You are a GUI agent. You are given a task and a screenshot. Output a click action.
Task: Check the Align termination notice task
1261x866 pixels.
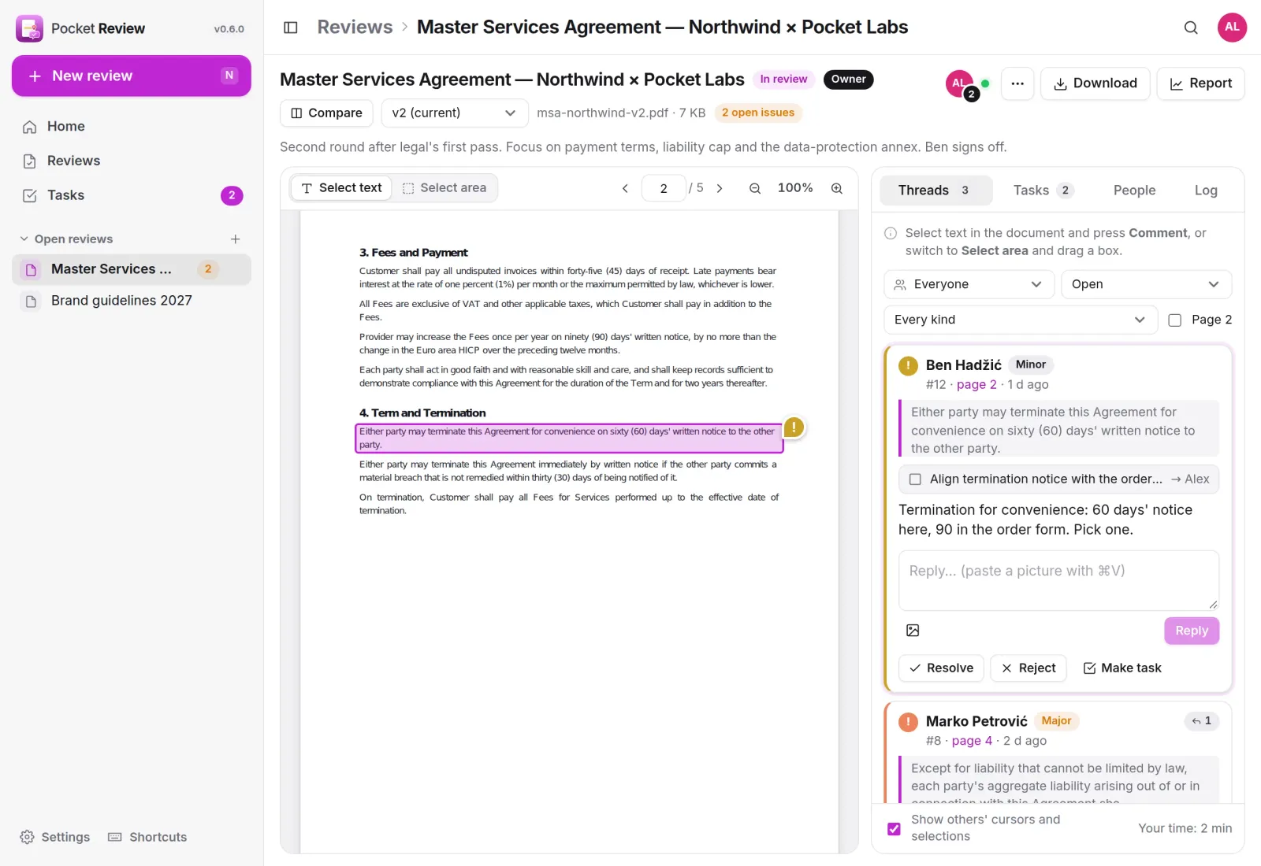[x=915, y=479]
